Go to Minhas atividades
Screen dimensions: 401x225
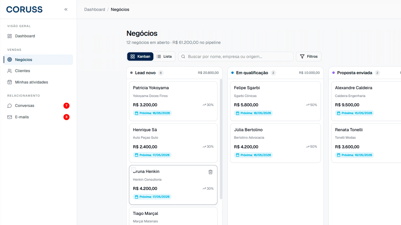[x=38, y=82]
